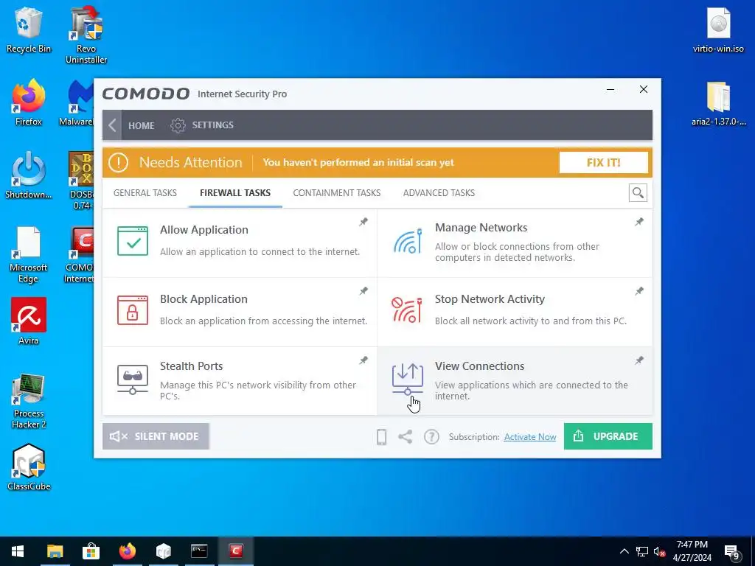Click the Comodo taskbar icon
This screenshot has width=755, height=566.
[x=235, y=551]
